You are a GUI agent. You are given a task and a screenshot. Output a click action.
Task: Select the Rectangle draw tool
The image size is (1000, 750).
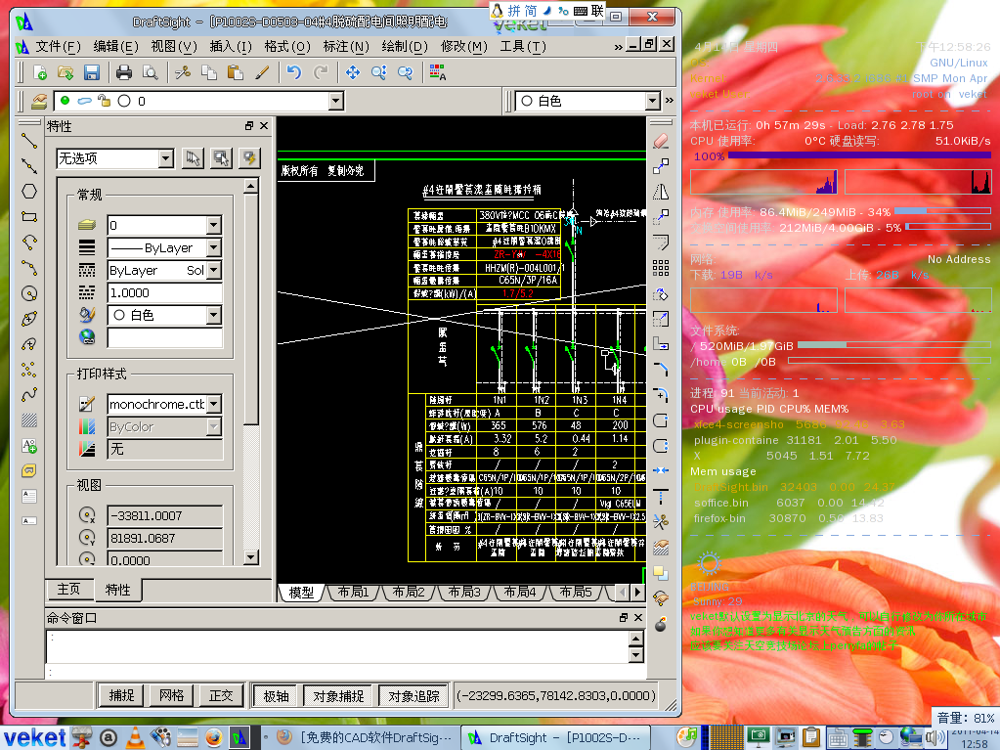(x=28, y=217)
